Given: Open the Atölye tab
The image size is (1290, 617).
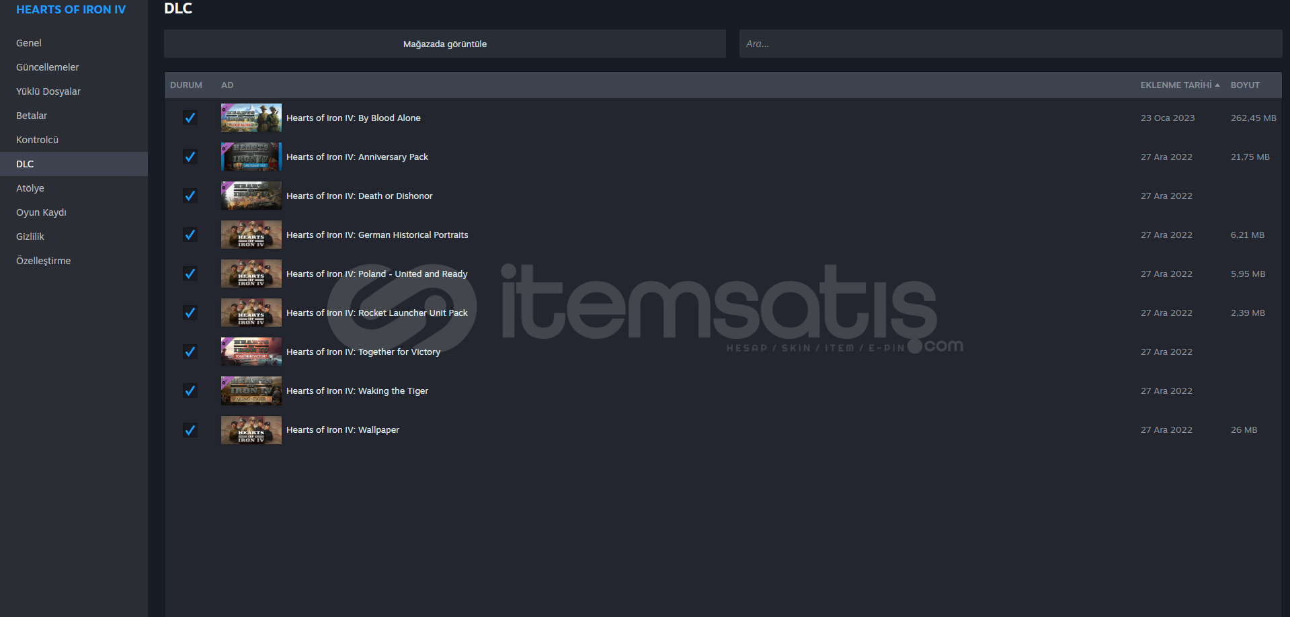Looking at the screenshot, I should click(74, 188).
